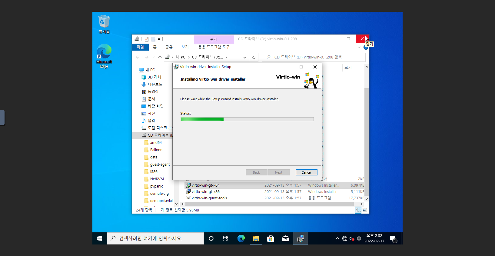
Task: Switch to the 홈 ribbon tab
Action: (155, 47)
